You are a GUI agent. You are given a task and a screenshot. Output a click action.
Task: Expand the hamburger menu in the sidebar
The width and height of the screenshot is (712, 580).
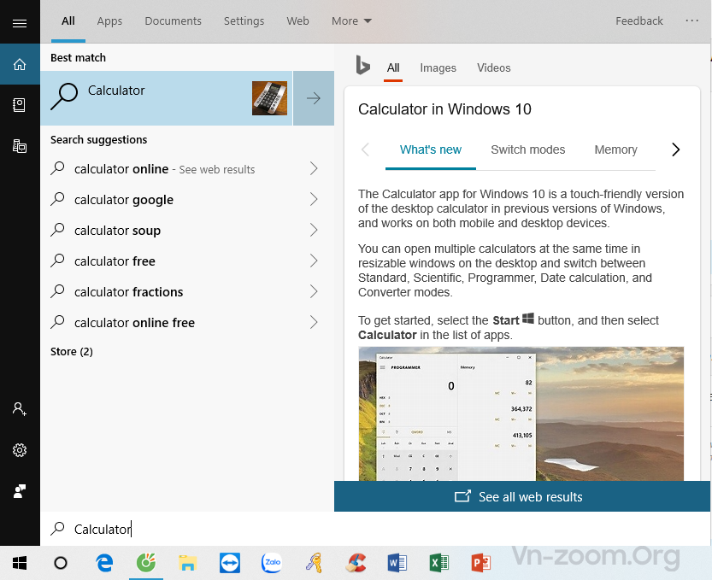click(20, 23)
